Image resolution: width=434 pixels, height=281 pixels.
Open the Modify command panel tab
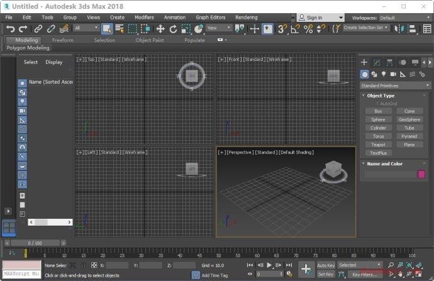(x=377, y=62)
